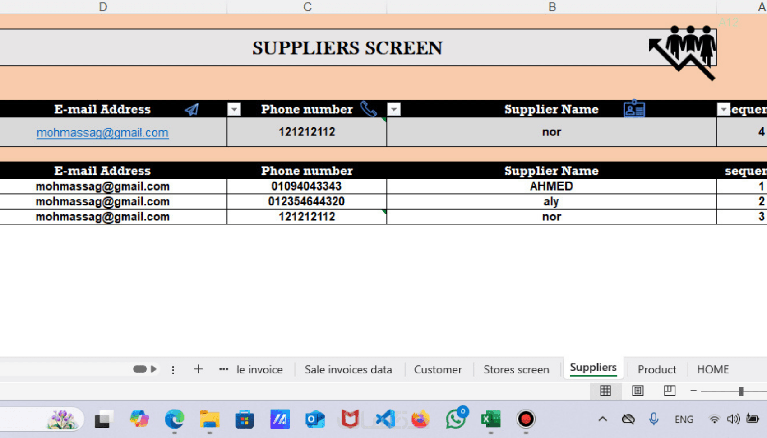Select phone number cell 01094043343
Viewport: 767px width, 438px height.
point(307,186)
